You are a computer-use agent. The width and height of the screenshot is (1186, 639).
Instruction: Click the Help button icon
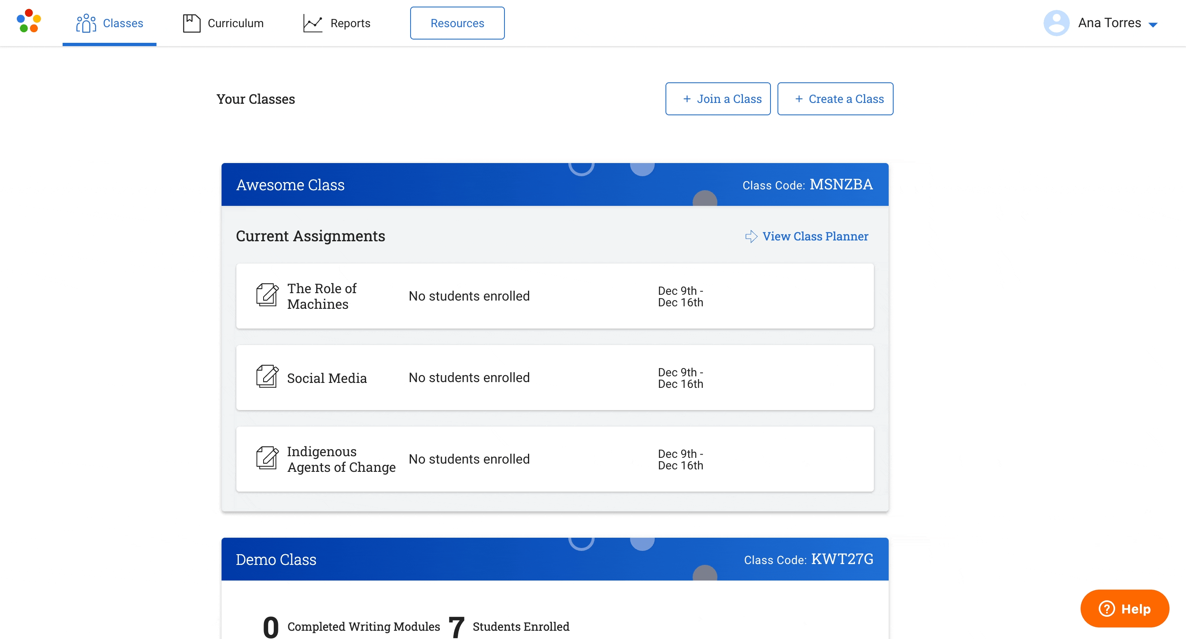[1107, 608]
